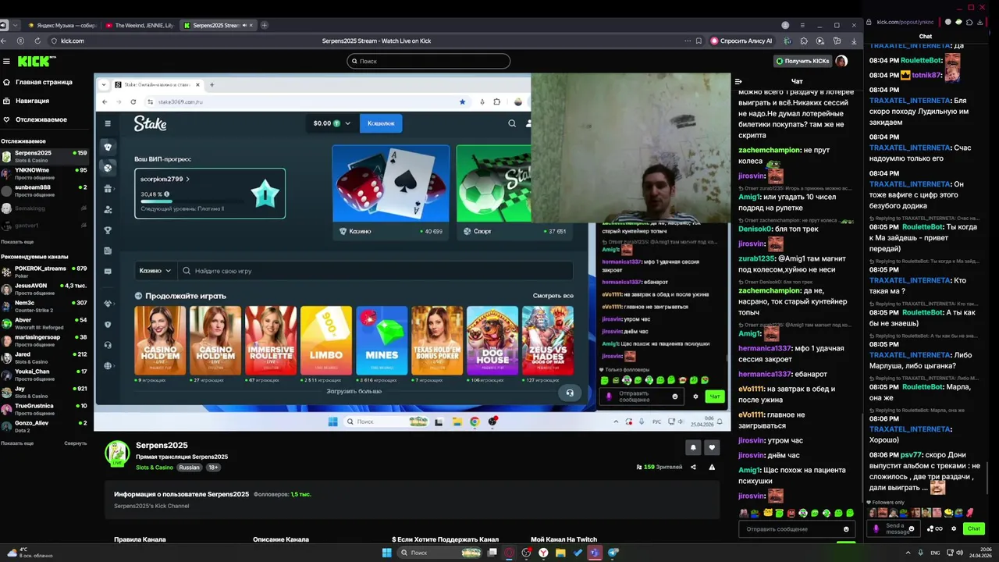Share the Serpens2025 stream

point(693,467)
